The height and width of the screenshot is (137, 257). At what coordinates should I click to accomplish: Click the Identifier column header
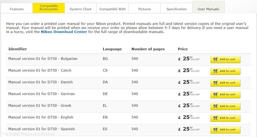coord(18,49)
